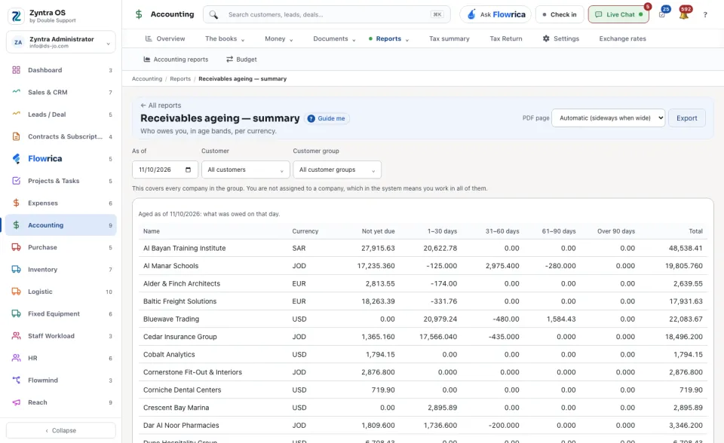Focus the search customers, leads, deals field
724x443 pixels.
(327, 14)
